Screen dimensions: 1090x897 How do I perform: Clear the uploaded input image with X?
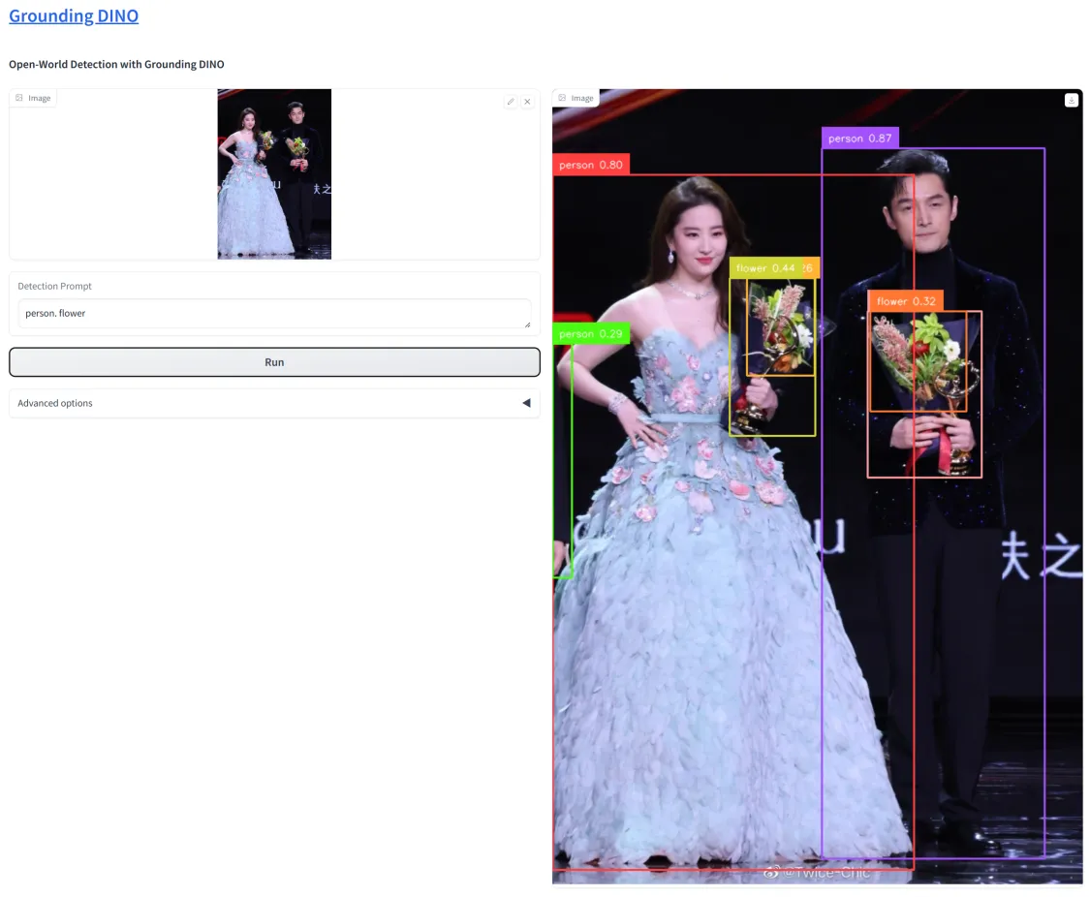tap(527, 102)
